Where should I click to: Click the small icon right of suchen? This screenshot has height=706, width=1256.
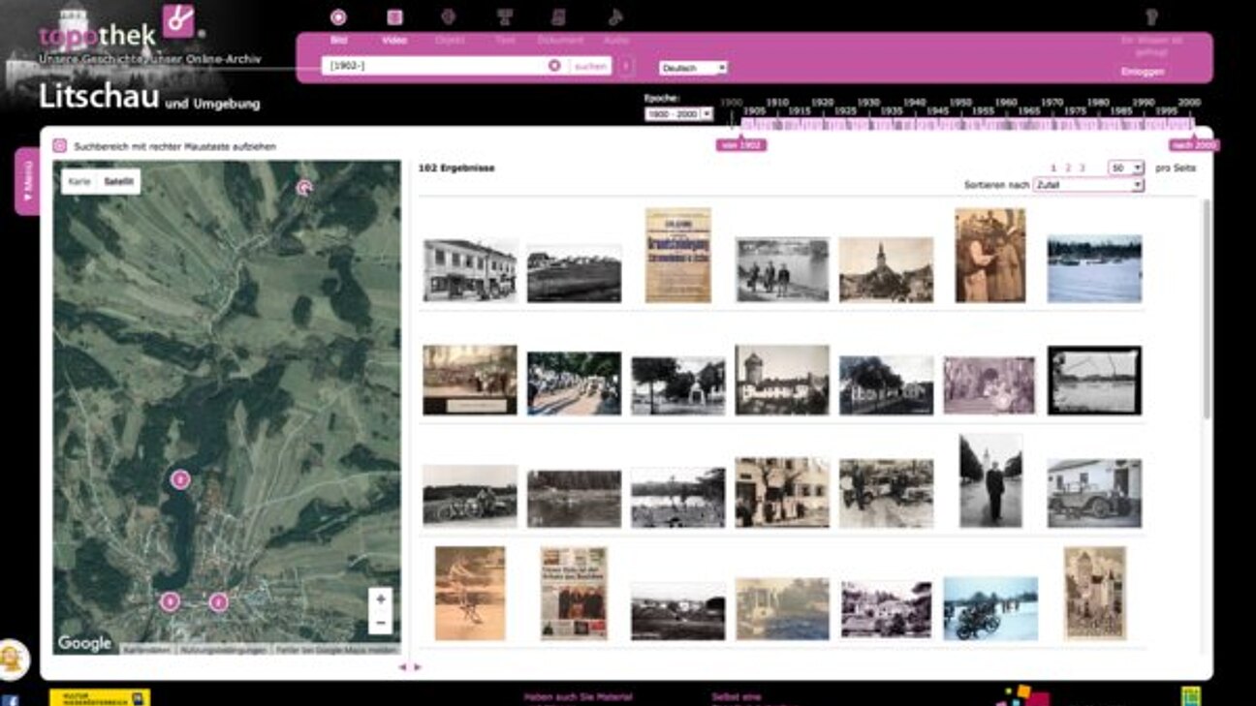coord(626,66)
